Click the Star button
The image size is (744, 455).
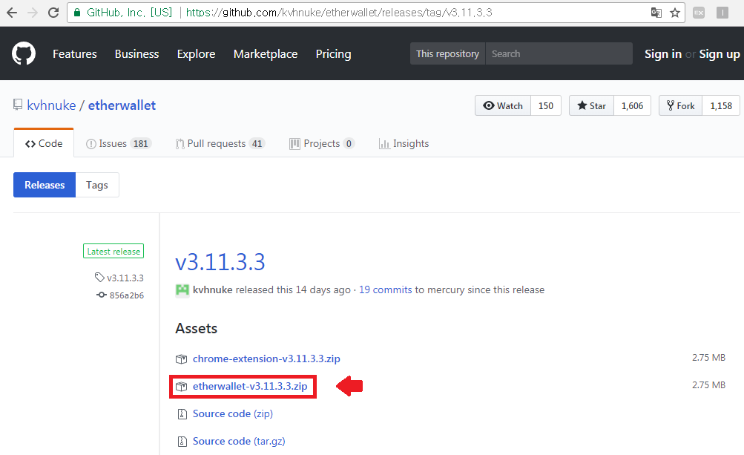592,105
